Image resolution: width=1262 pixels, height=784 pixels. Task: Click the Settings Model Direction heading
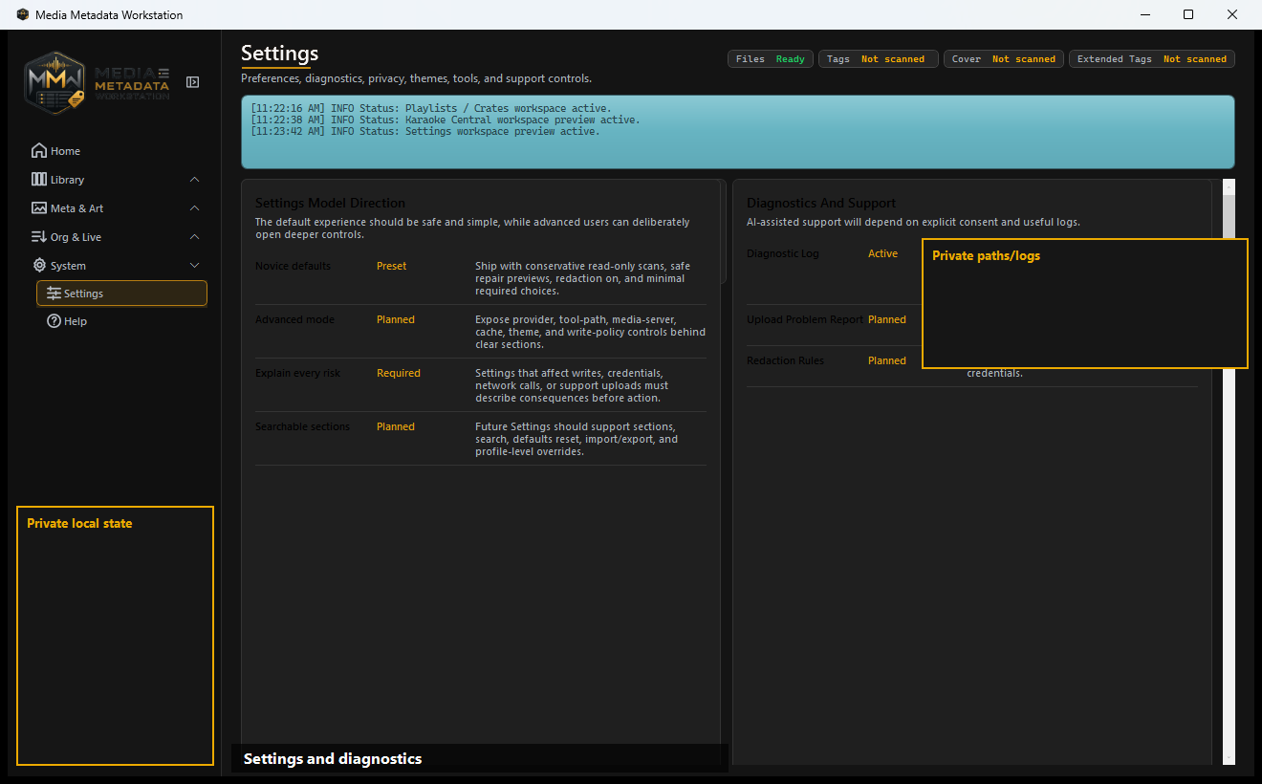331,203
